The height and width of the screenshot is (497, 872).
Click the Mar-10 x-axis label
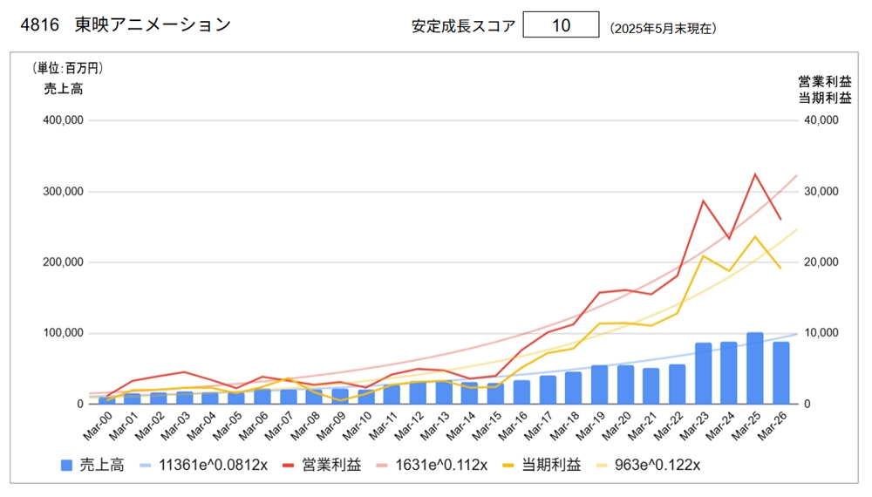(357, 426)
